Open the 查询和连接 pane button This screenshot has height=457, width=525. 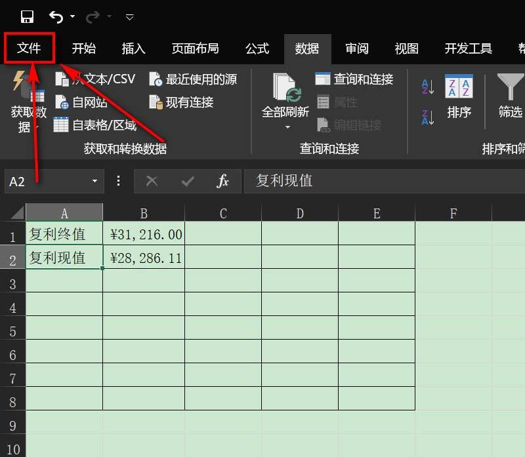pos(354,79)
